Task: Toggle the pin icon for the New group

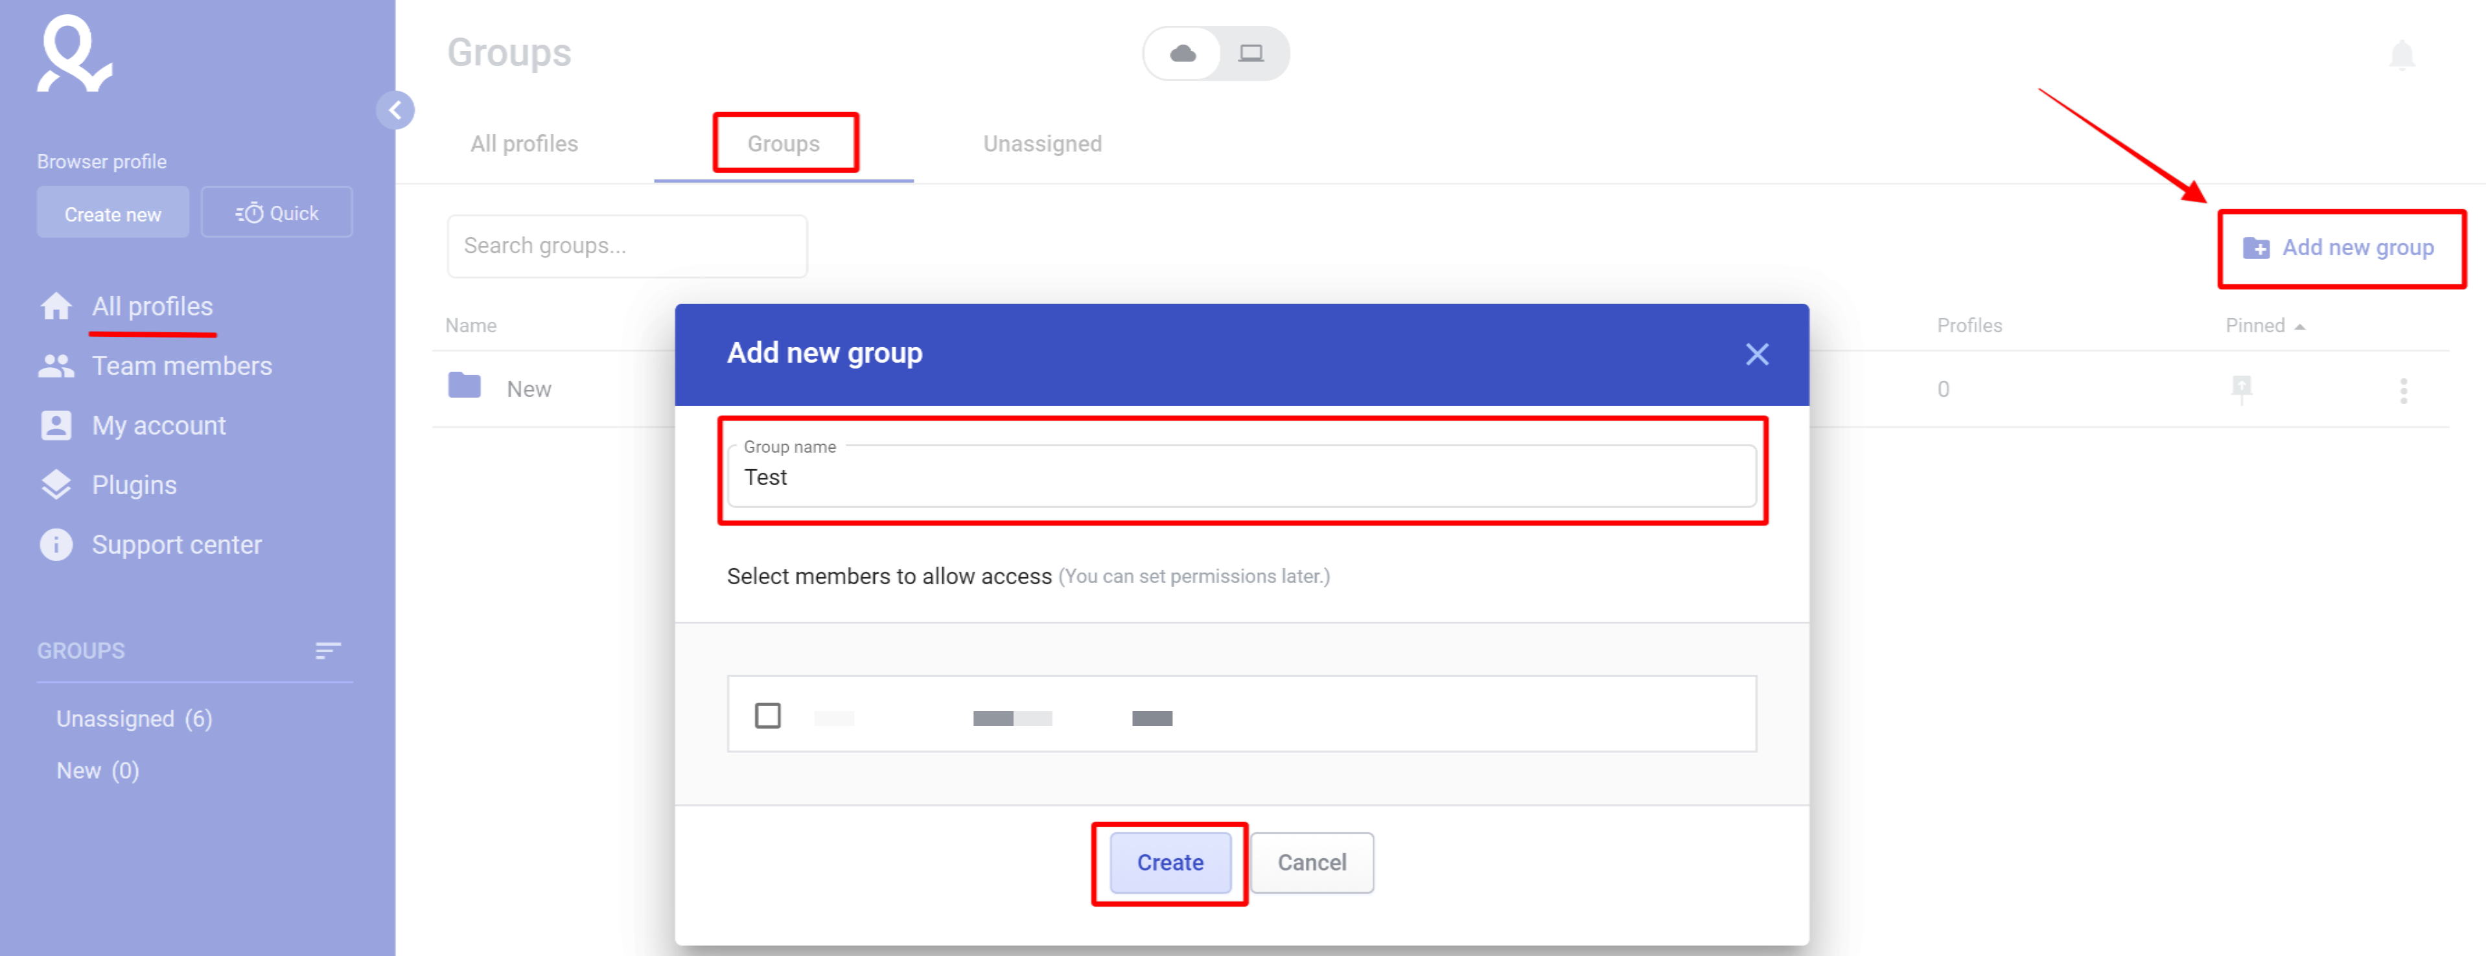Action: point(2242,389)
